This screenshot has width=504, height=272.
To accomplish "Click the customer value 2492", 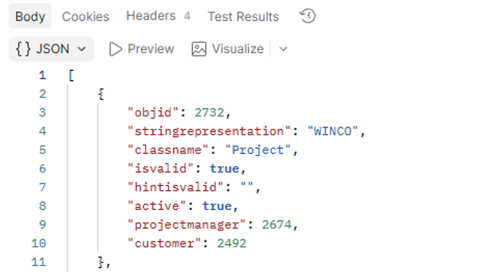I will pos(232,243).
